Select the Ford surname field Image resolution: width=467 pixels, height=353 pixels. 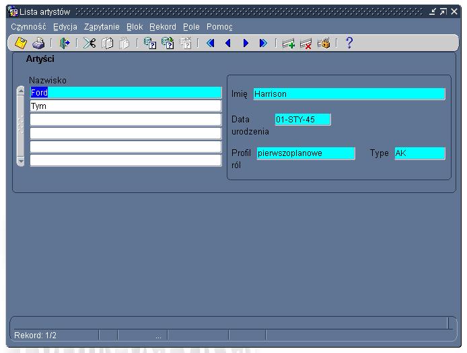point(126,93)
